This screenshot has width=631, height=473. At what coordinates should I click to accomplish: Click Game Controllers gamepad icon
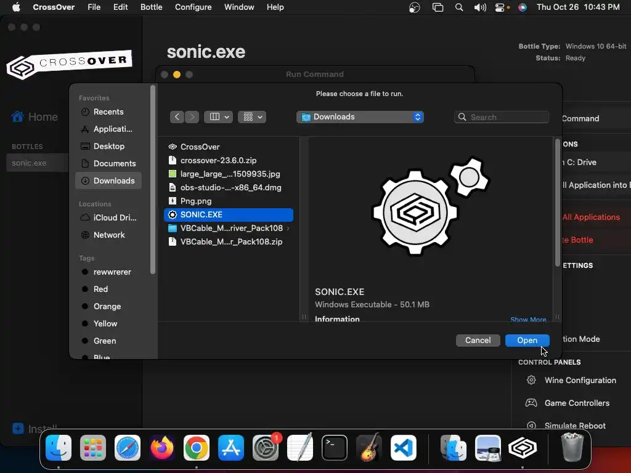click(x=531, y=403)
